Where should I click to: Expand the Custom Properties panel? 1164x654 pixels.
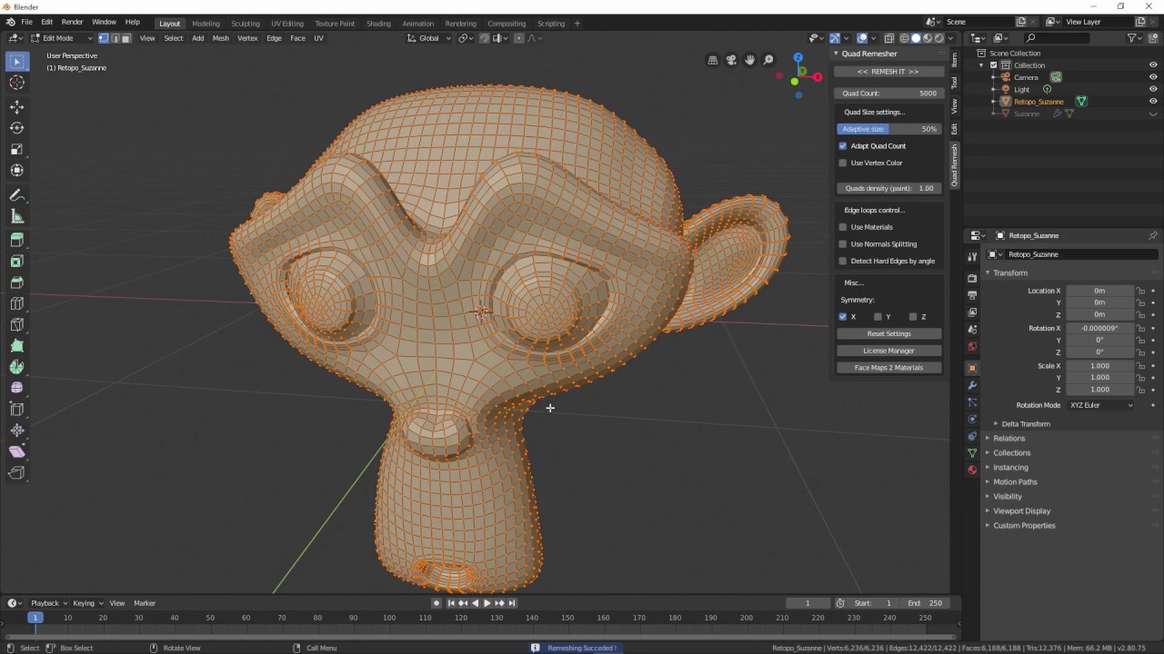[1024, 526]
